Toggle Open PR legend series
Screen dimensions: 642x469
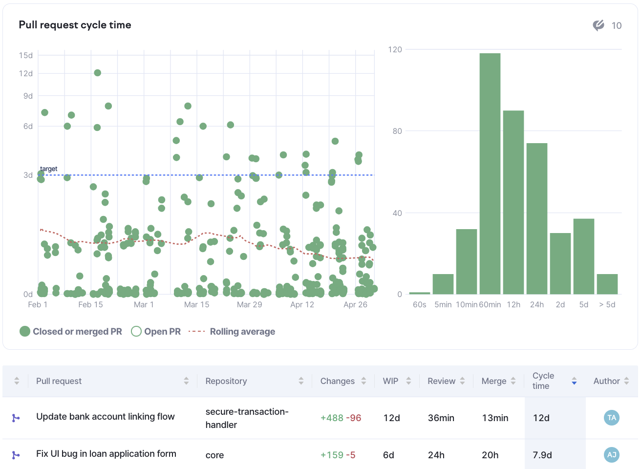(156, 331)
